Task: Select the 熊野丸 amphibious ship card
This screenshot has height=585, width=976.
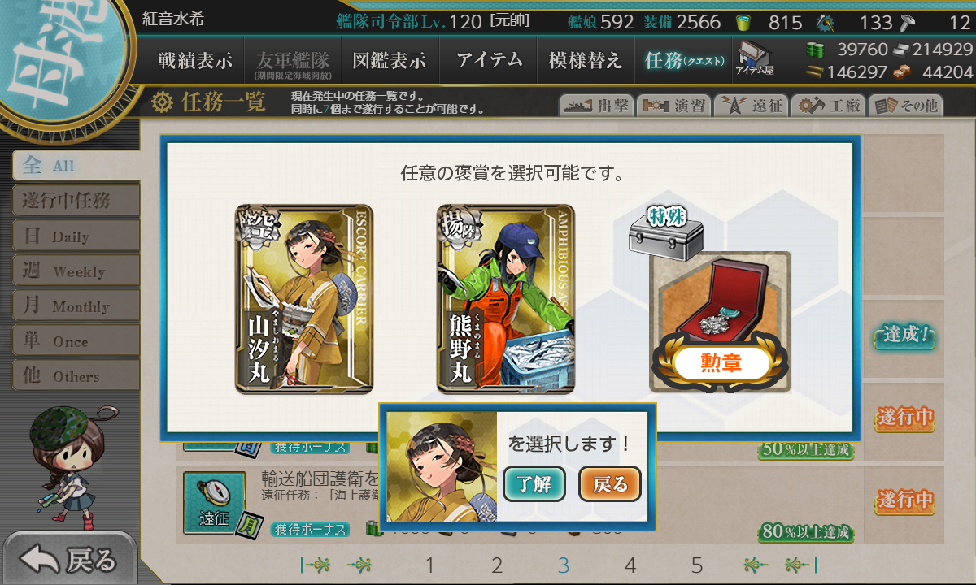Action: coord(506,300)
